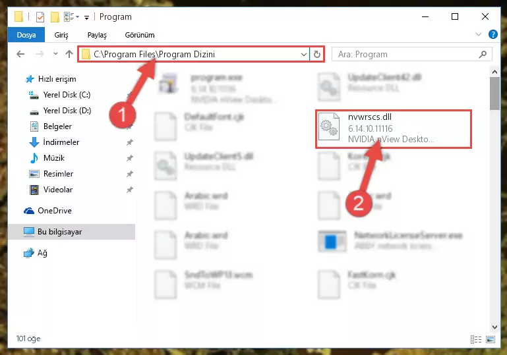Open Belgeler in the sidebar
The image size is (507, 355).
(57, 126)
